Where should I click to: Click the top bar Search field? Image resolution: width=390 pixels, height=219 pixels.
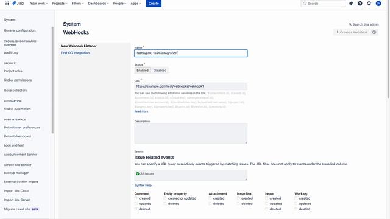[x=323, y=4]
